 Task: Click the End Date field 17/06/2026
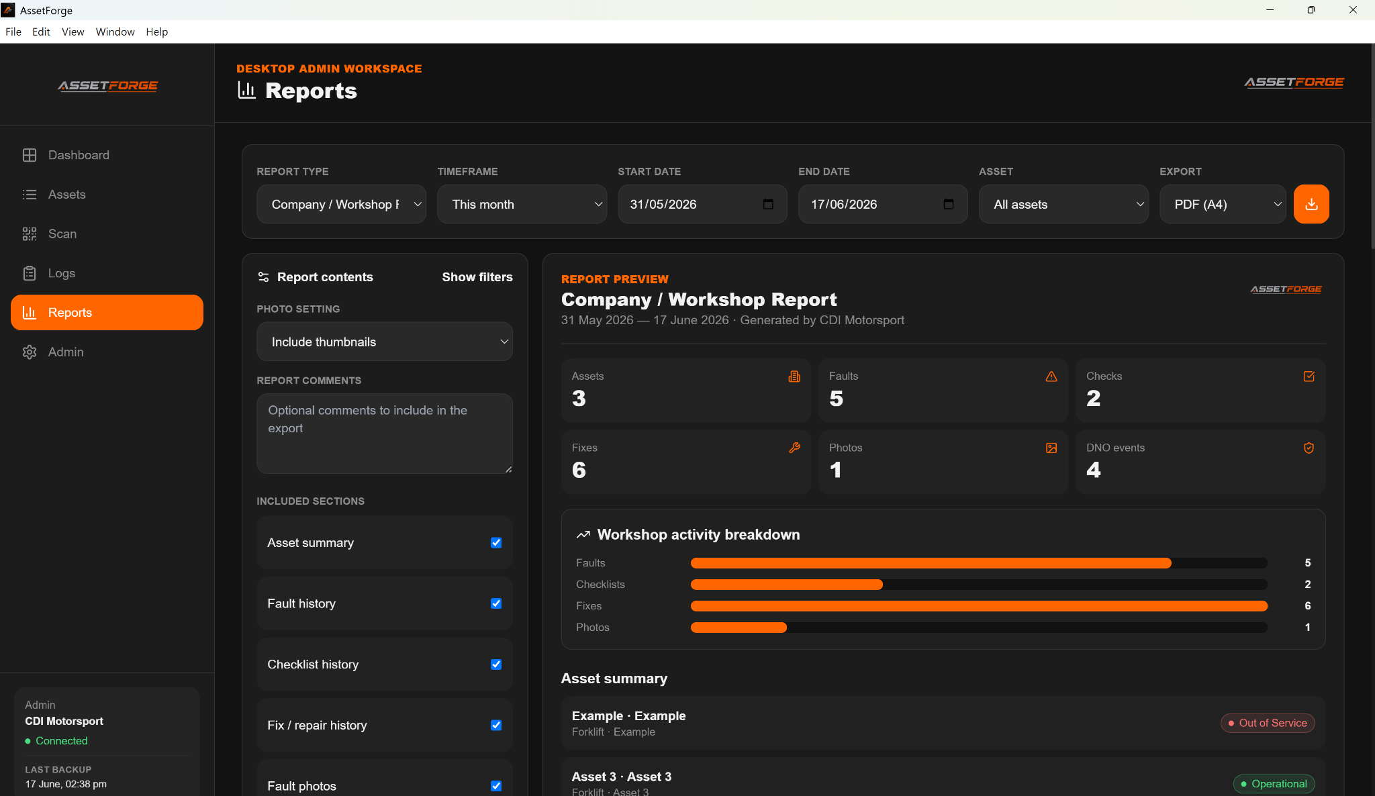[883, 204]
